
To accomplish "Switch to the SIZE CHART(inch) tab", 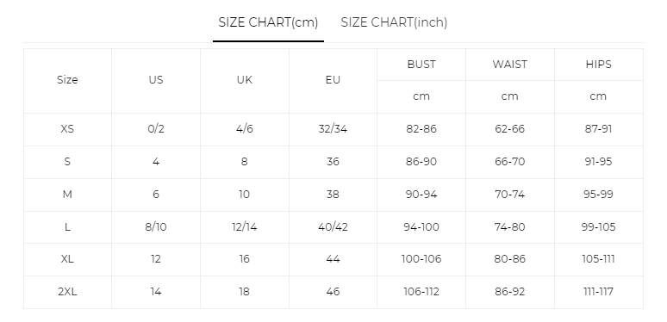I will (x=394, y=22).
